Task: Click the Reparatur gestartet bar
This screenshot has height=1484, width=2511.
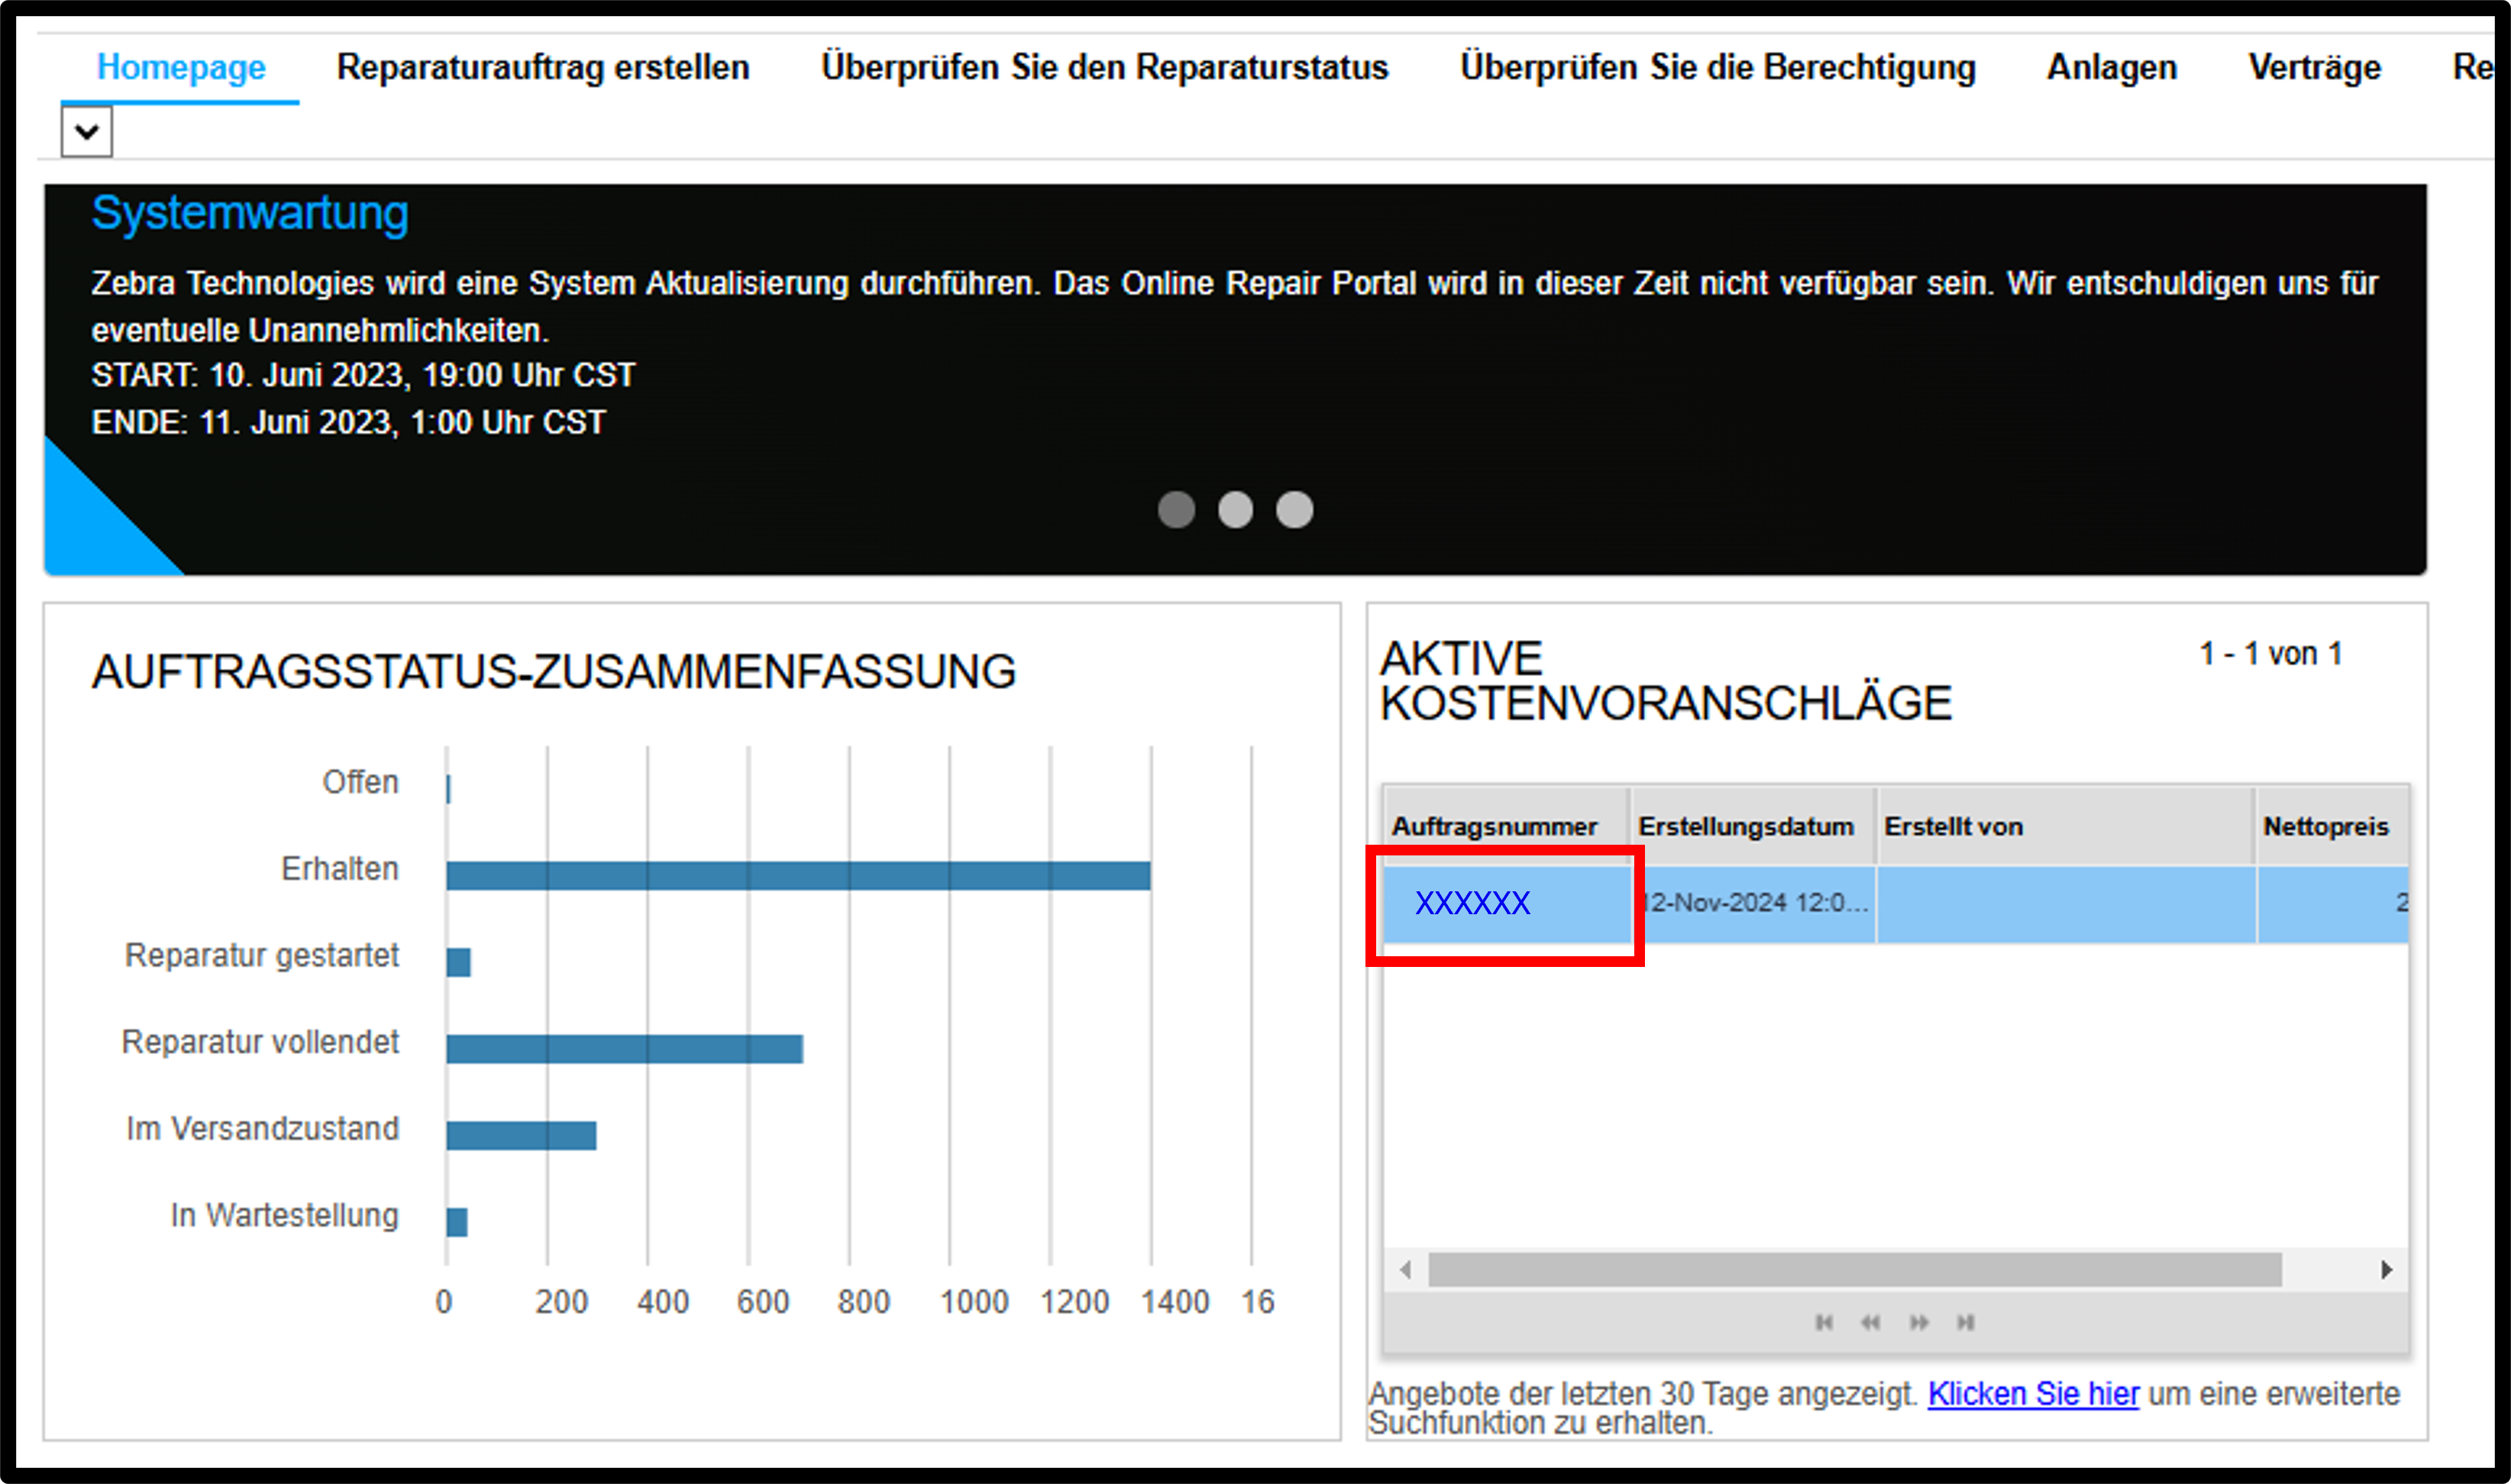Action: 459,962
